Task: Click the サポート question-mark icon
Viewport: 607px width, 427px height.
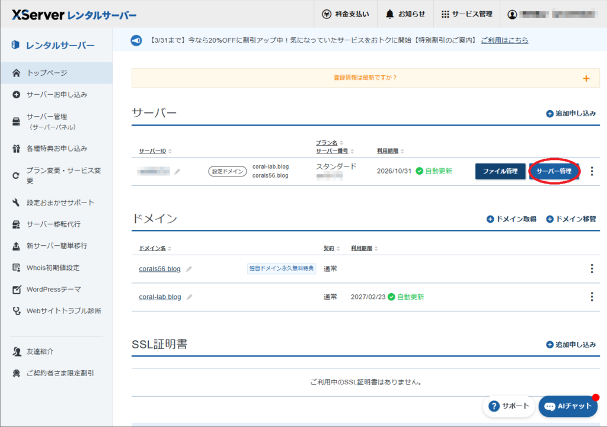Action: tap(494, 406)
